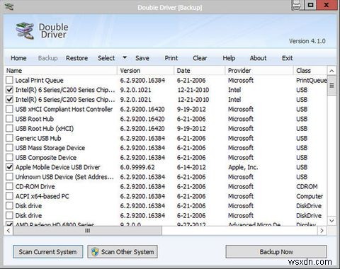
Task: Click the Apple, Inc. provider cell
Action: (243, 167)
